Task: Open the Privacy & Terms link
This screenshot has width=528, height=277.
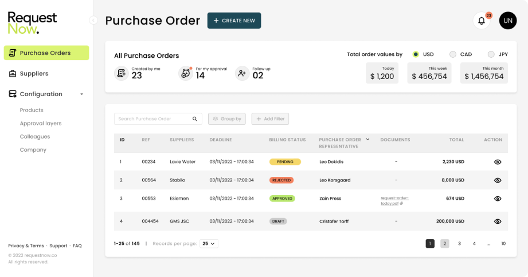Action: click(26, 246)
